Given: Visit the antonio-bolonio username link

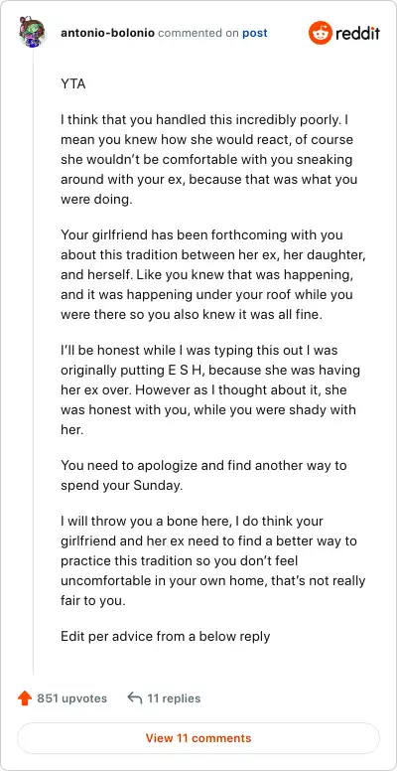Looking at the screenshot, I should (x=107, y=33).
